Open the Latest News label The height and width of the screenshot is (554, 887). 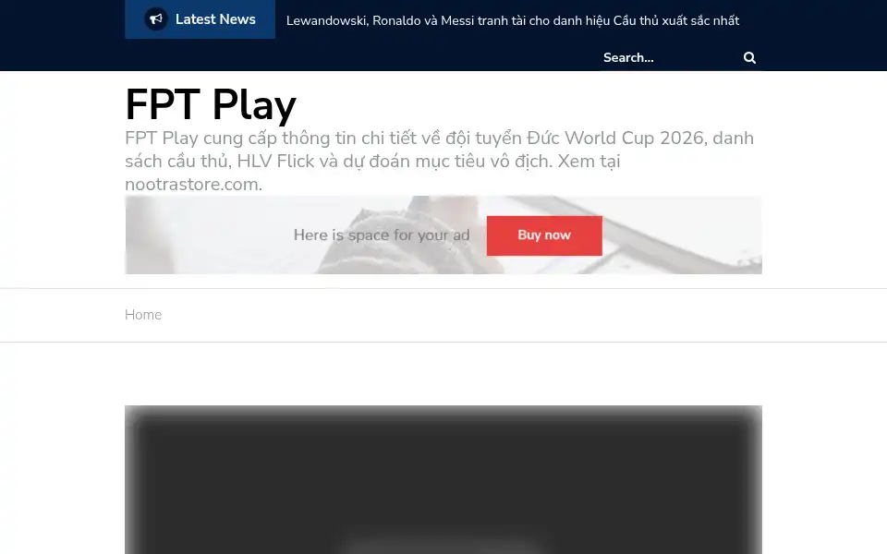[215, 19]
